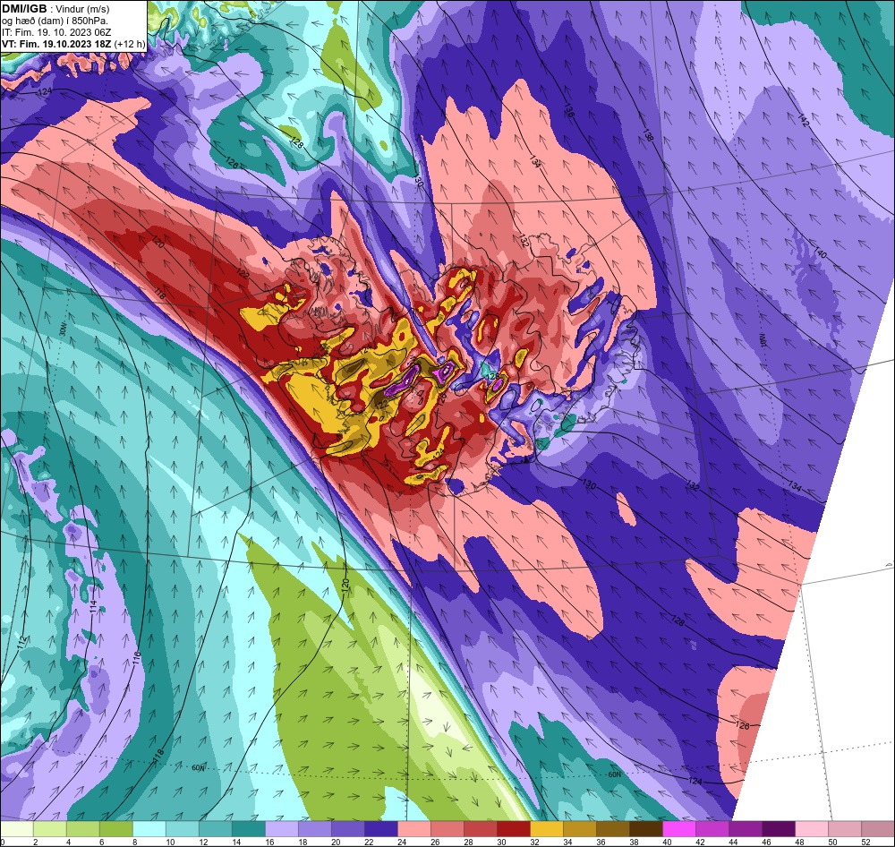Click the dark brown swatch between 38 and 40
The height and width of the screenshot is (847, 895).
(646, 829)
